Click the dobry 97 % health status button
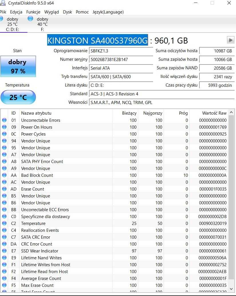 [18, 66]
